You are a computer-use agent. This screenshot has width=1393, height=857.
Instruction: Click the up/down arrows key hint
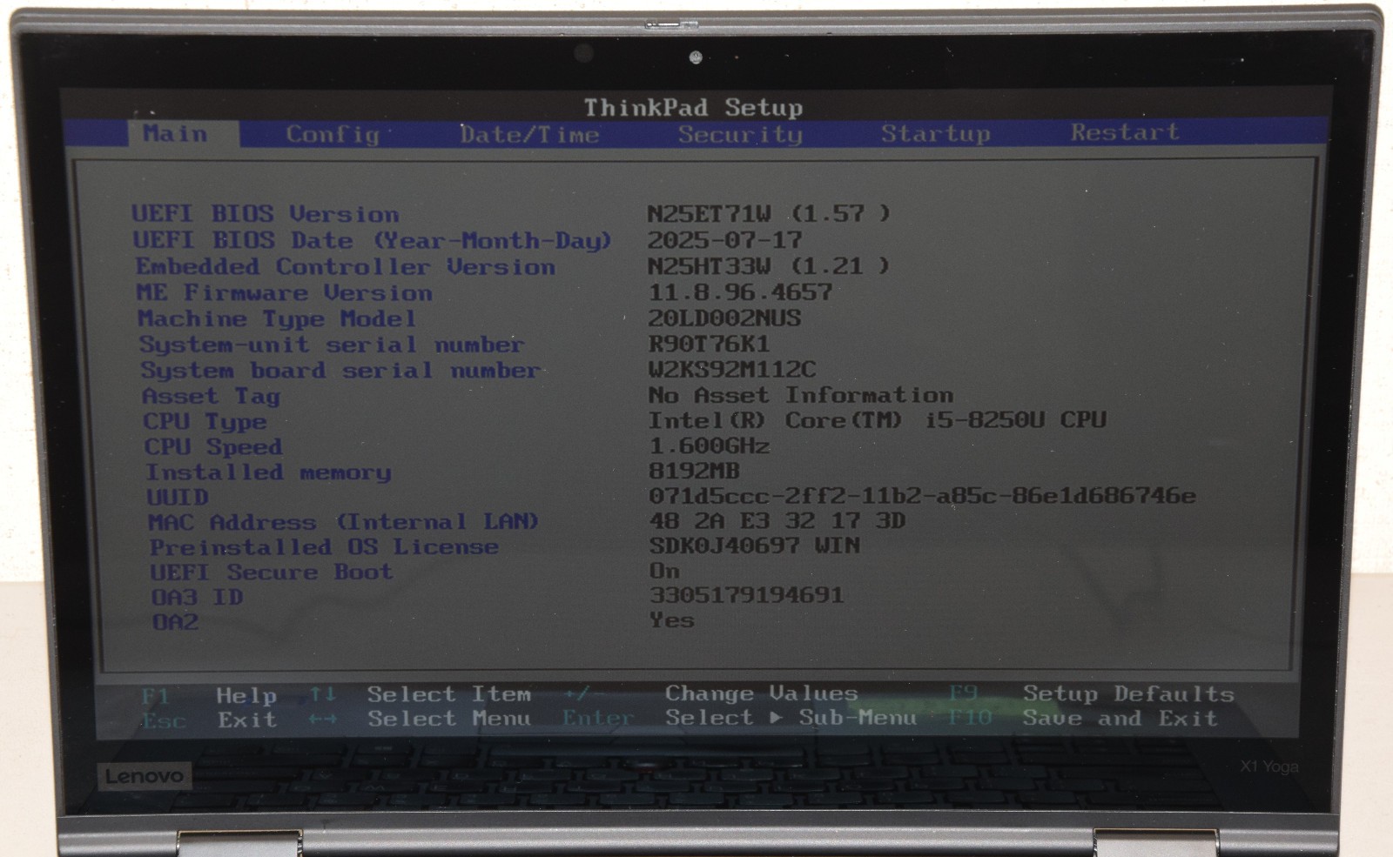coord(322,694)
